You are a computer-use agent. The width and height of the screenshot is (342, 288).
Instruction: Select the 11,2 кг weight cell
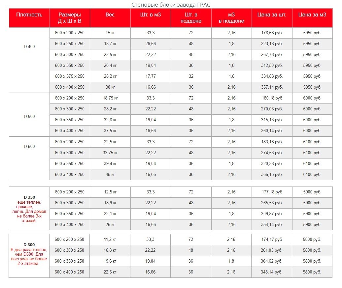[110, 239]
